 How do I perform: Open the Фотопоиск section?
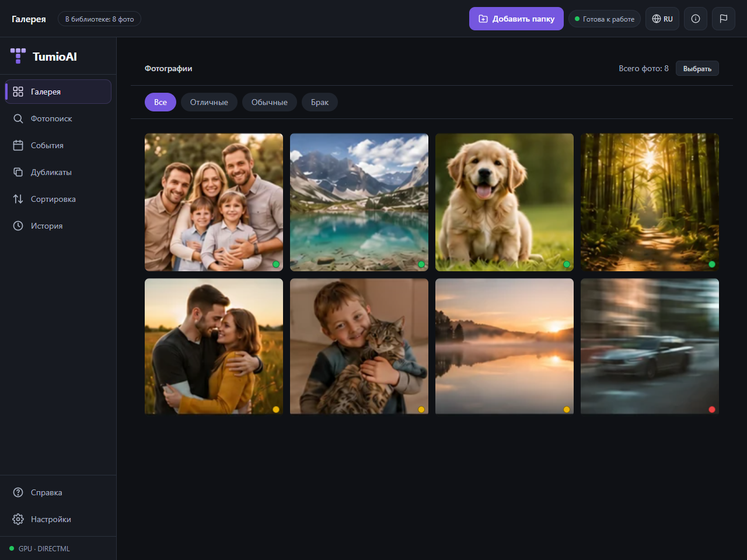pos(58,118)
